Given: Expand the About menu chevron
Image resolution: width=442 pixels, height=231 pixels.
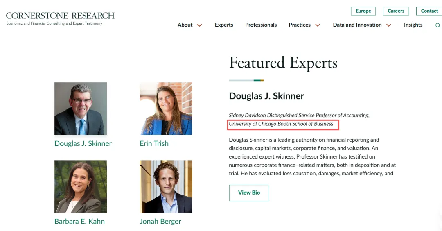Looking at the screenshot, I should tap(200, 25).
